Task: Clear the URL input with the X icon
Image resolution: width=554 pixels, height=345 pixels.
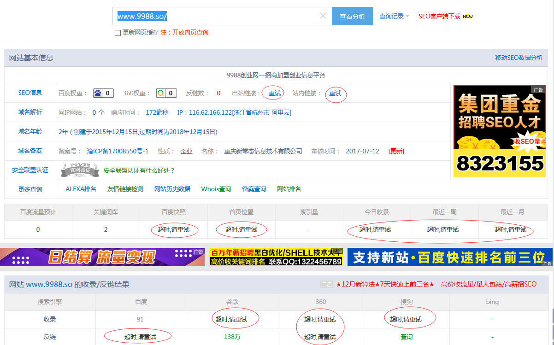Action: (x=323, y=16)
